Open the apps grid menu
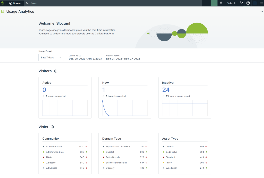 pos(261,3)
